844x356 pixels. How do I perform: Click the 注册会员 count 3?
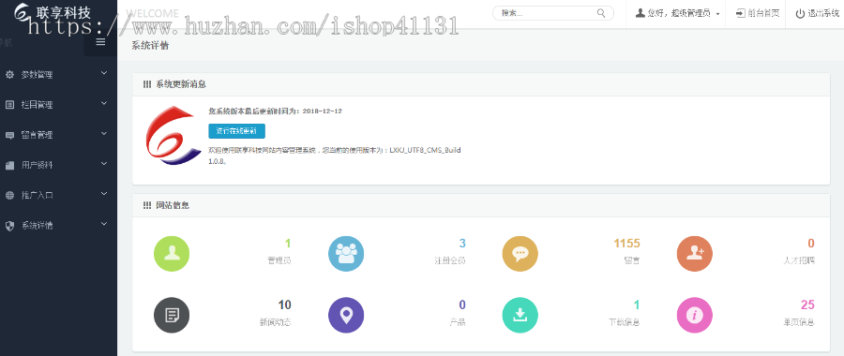tap(462, 244)
